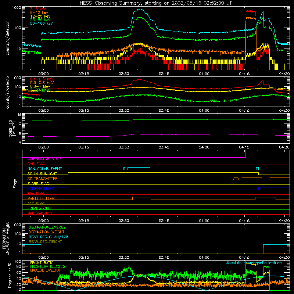Click the BAD_PACKETS label
The image size is (294, 294).
point(40,213)
